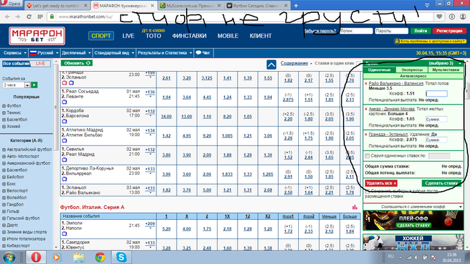Open the 'Стандартный вид' dropdown
This screenshot has width=470, height=264.
pos(114,53)
